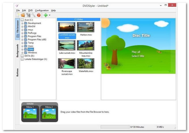The height and width of the screenshot is (133, 189).
Task: Click the green plus Add icon
Action: click(46, 15)
